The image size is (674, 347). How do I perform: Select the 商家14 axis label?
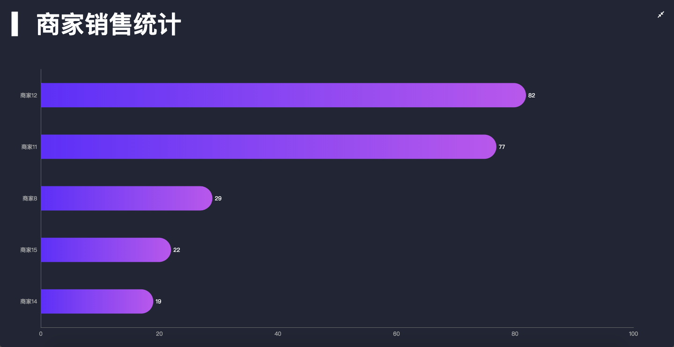pos(29,302)
